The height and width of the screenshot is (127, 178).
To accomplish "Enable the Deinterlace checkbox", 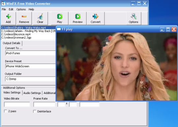I will pos(35,111).
